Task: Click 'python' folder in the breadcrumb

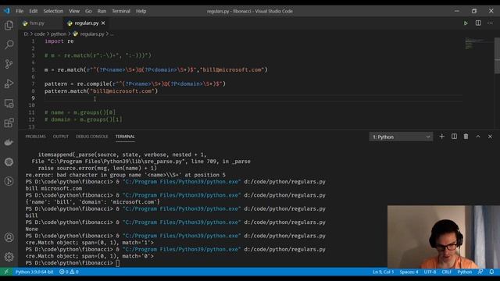Action: click(59, 34)
